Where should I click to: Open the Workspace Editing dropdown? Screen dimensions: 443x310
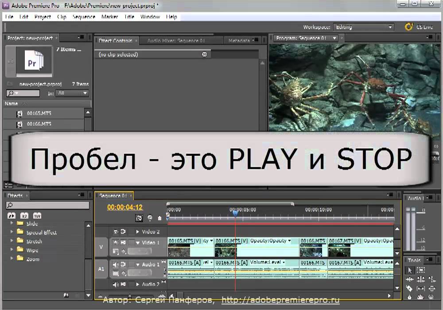[363, 27]
